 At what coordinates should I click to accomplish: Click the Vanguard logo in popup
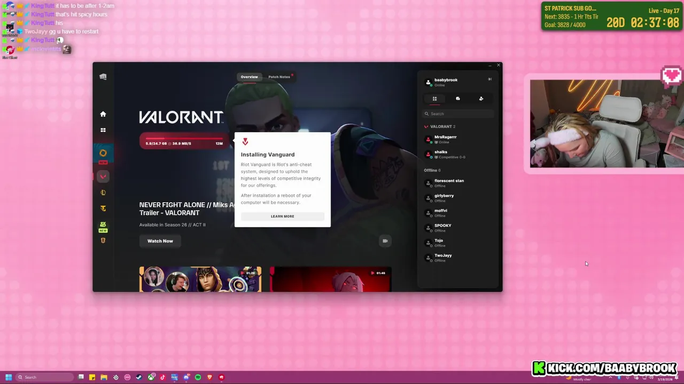(245, 142)
